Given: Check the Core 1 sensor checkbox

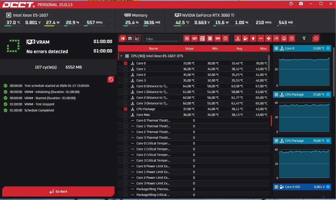Looking at the screenshot, I should point(126,69).
